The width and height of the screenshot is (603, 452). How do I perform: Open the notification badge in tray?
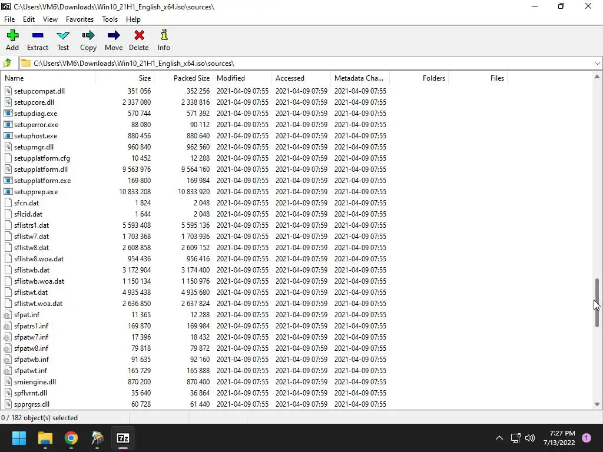pos(587,438)
